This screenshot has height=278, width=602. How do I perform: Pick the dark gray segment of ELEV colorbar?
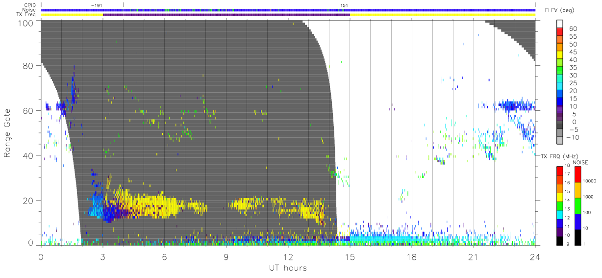(x=560, y=126)
